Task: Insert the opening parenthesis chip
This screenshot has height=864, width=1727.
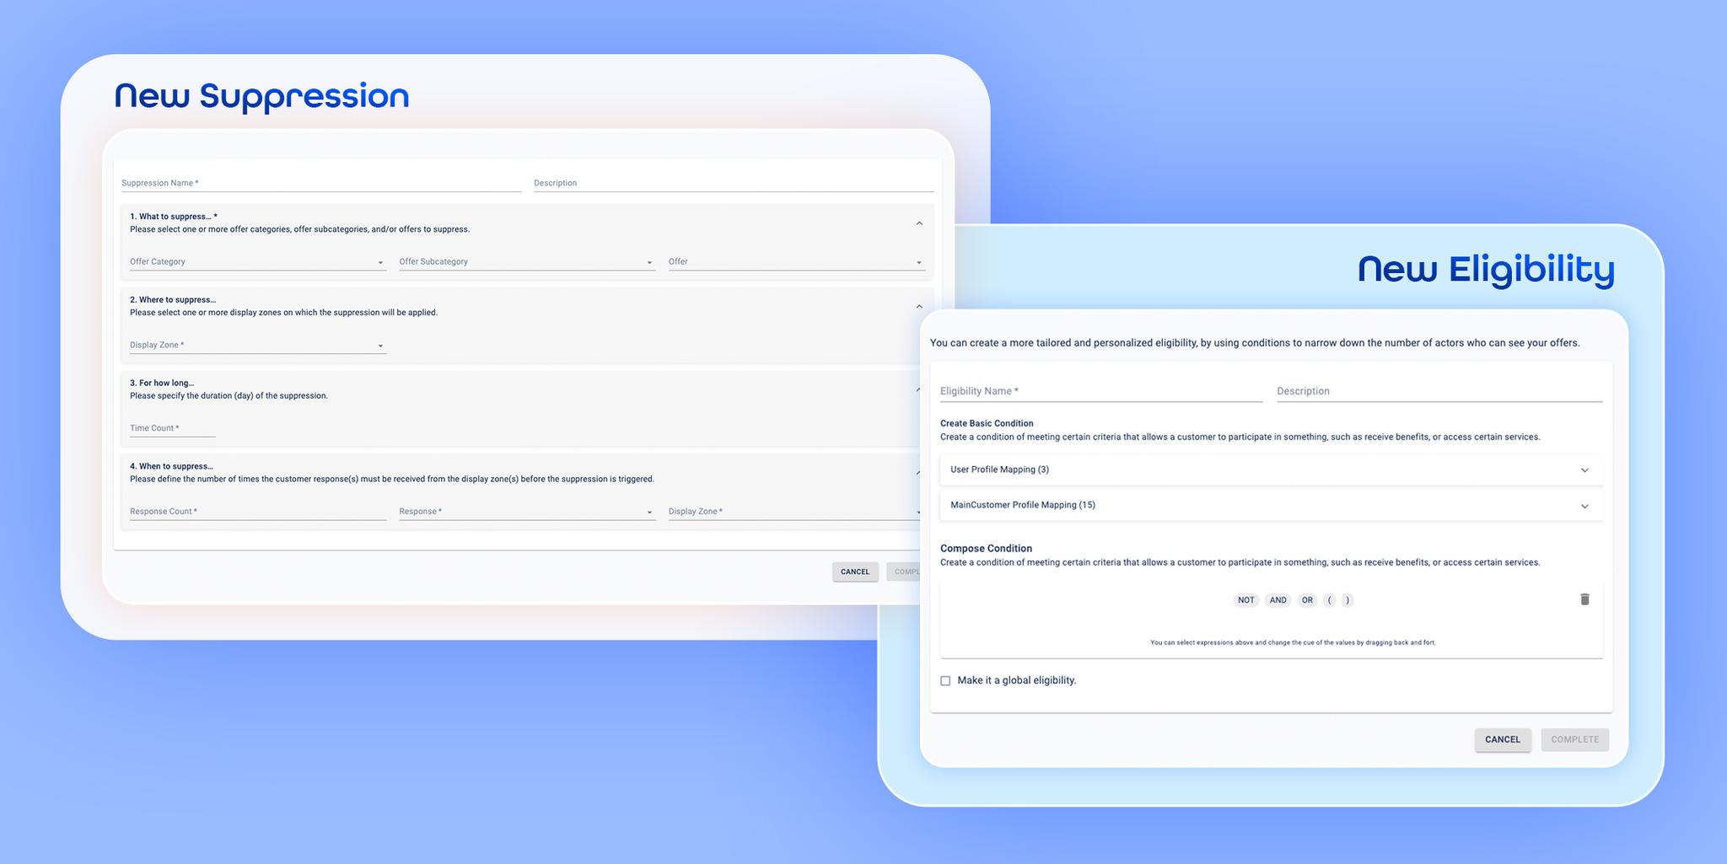Action: 1330,600
